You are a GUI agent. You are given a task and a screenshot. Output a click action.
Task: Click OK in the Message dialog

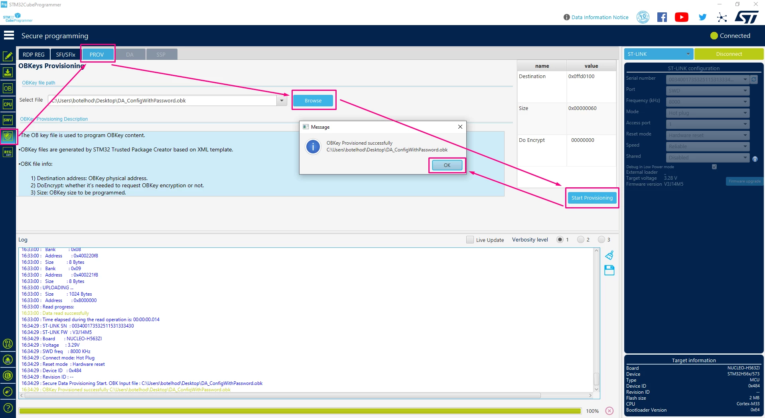coord(447,165)
